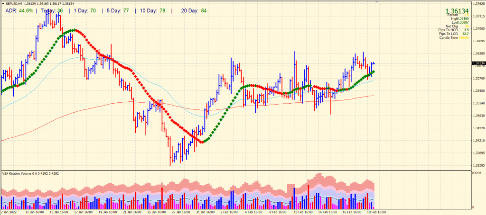Click the 83200 volume scale value

pos(477,175)
